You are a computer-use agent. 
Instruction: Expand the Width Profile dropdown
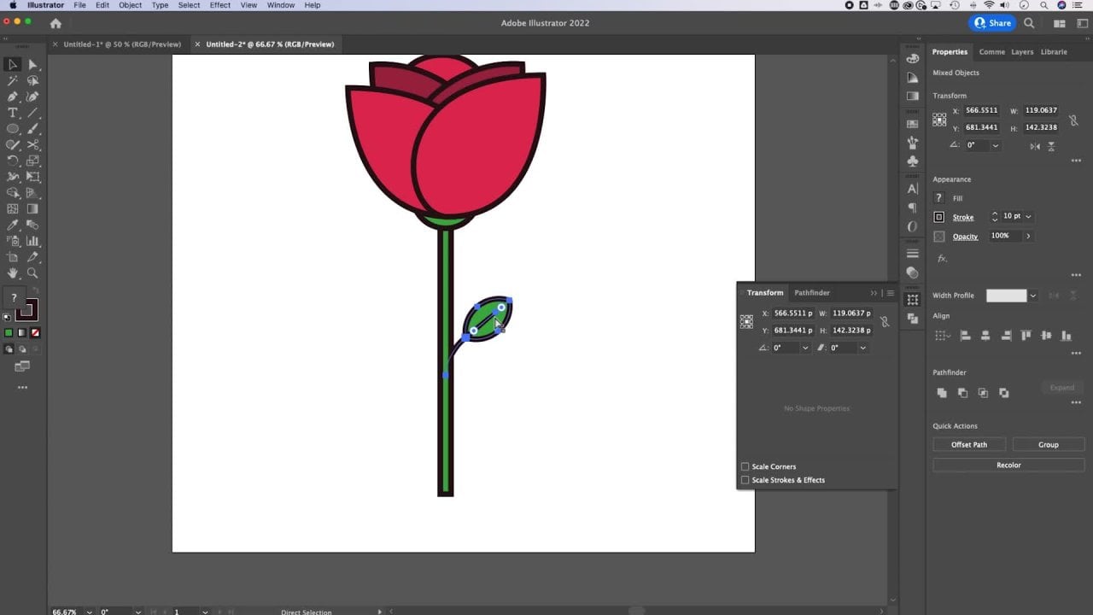pyautogui.click(x=1032, y=296)
